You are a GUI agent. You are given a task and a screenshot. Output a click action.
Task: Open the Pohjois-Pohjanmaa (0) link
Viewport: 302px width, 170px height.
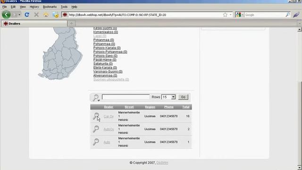[110, 51]
